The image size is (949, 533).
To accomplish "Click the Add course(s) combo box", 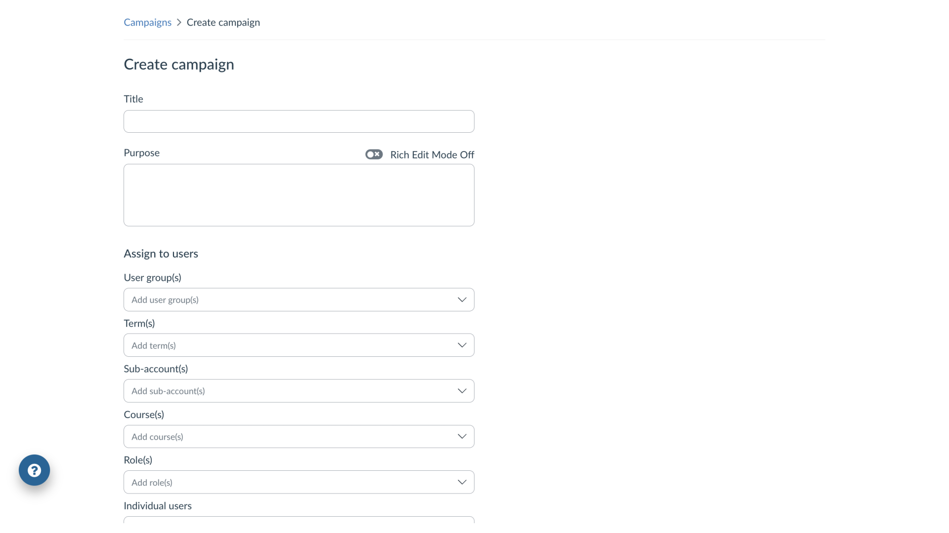I will click(x=299, y=436).
